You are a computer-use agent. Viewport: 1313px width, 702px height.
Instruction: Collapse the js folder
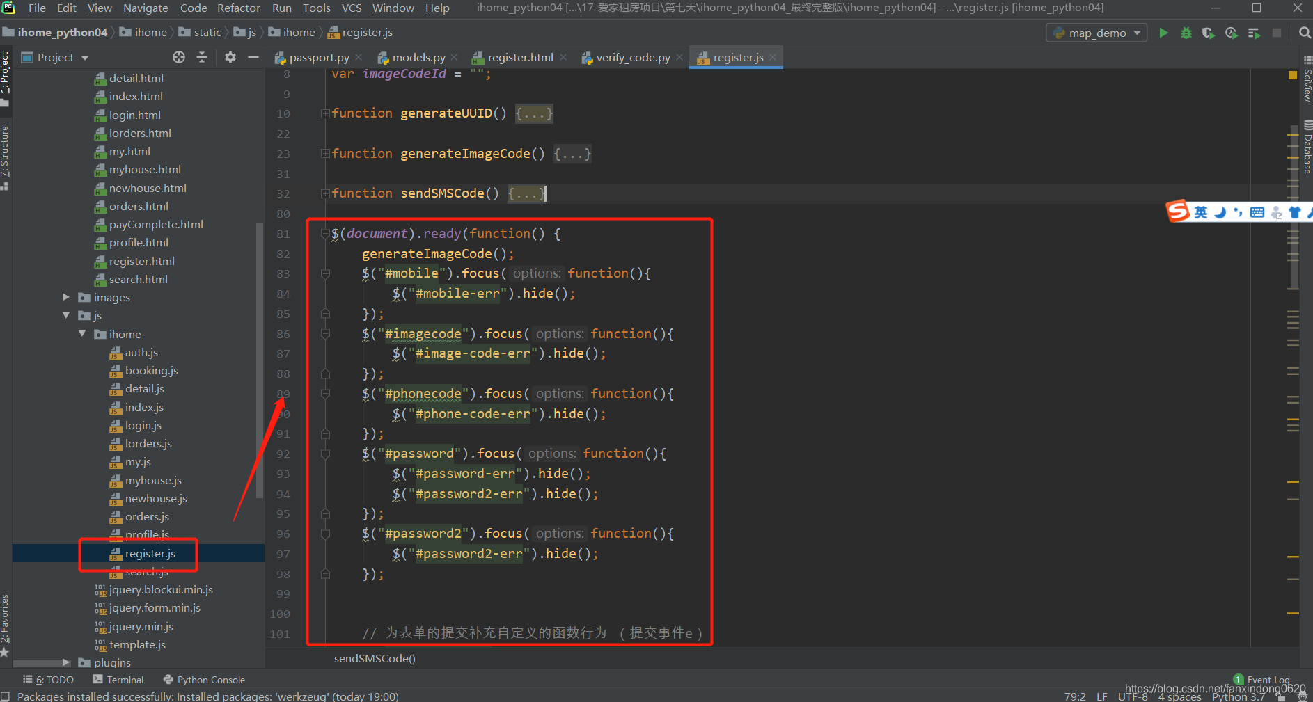[66, 315]
